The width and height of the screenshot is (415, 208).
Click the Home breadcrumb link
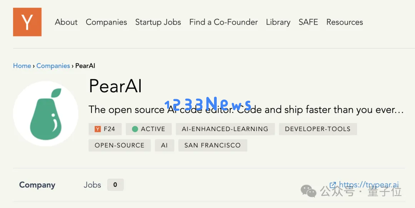point(22,66)
